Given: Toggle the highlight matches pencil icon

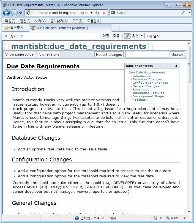Looking at the screenshot, I should [x=127, y=36].
